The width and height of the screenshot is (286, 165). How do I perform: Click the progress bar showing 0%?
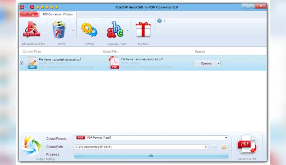tap(151, 156)
